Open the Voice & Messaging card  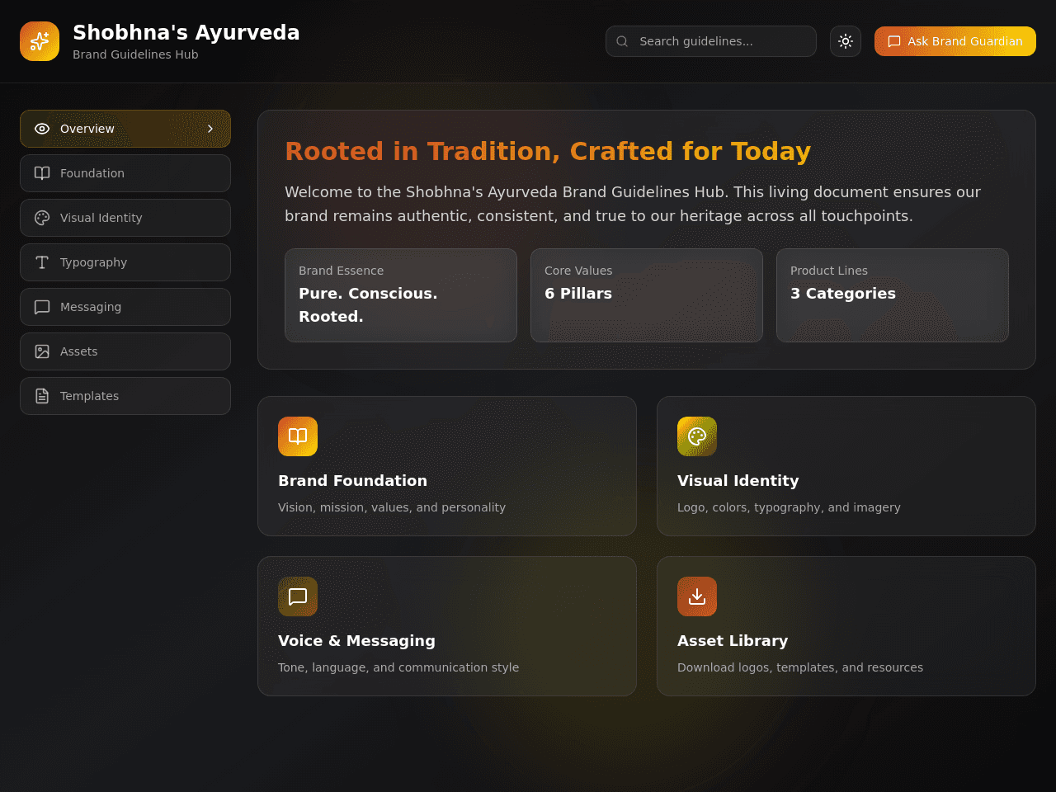coord(447,626)
